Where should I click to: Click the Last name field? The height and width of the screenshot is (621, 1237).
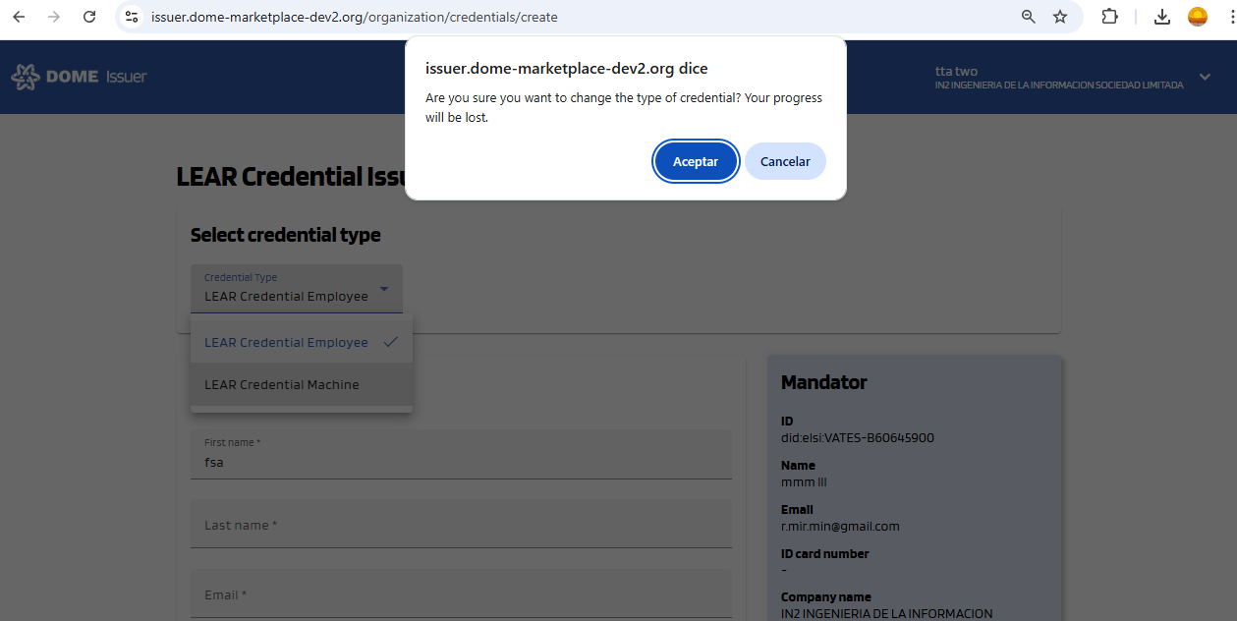461,526
